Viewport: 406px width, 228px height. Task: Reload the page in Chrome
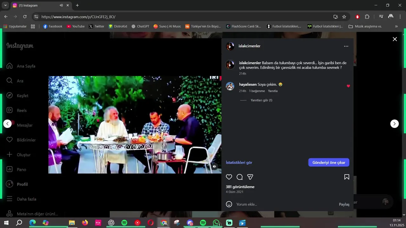tap(25, 16)
